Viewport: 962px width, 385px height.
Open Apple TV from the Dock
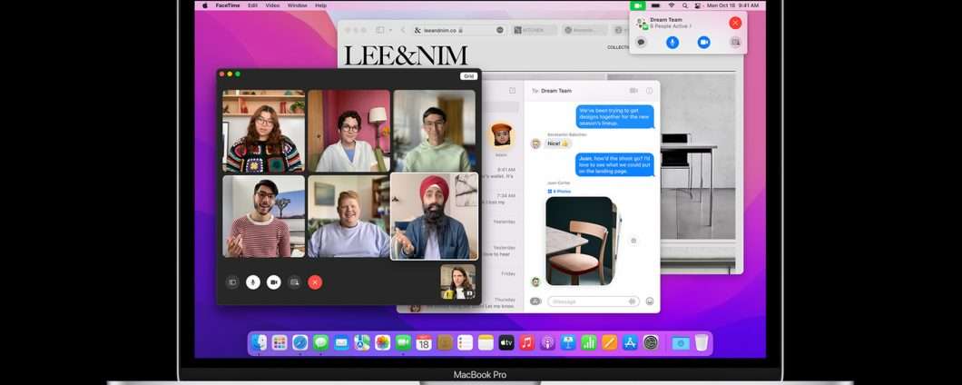pos(506,342)
